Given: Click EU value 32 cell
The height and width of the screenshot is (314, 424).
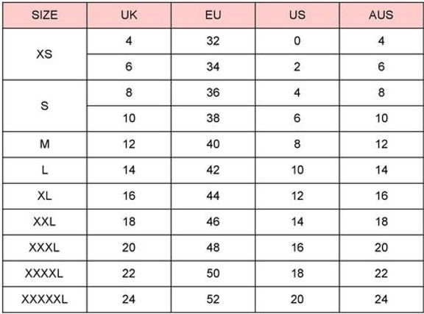Looking at the screenshot, I should tap(213, 41).
